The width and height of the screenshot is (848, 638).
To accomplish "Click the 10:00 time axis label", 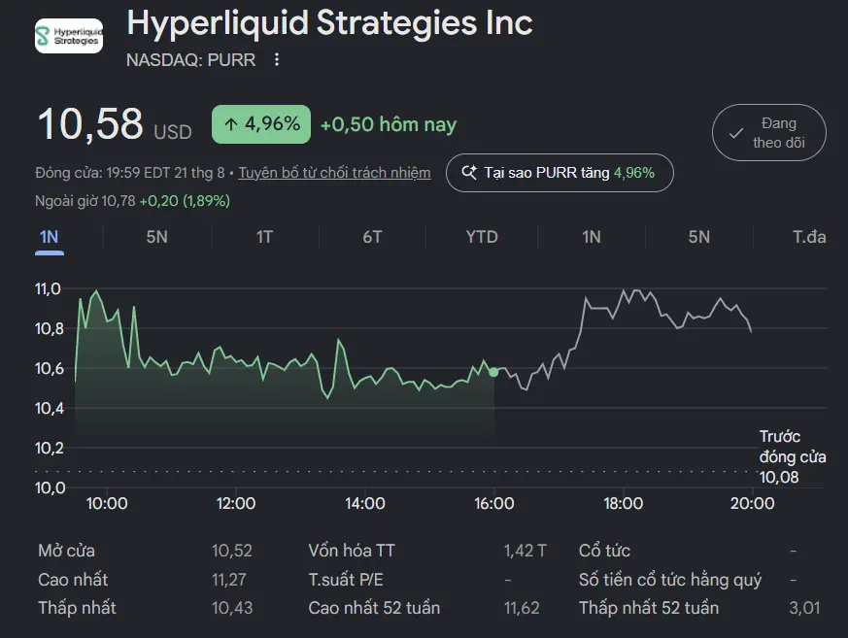I will pos(107,504).
